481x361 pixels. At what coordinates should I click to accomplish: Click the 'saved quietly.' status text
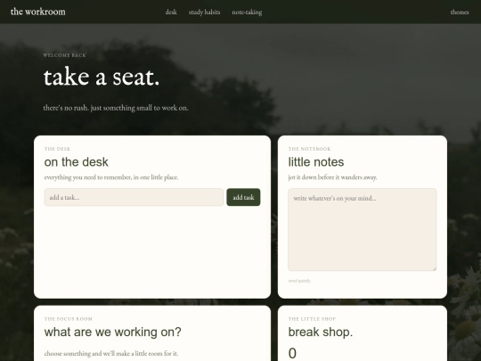pyautogui.click(x=299, y=281)
